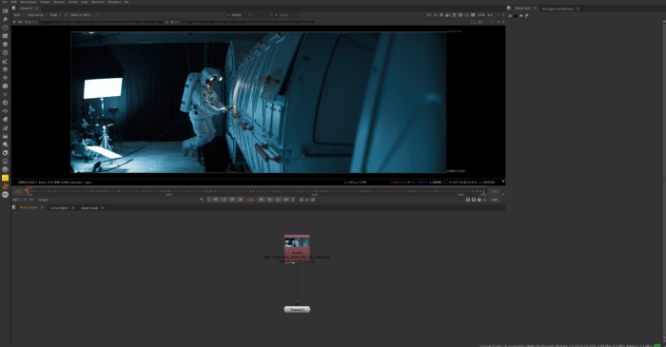This screenshot has height=347, width=666.
Task: Click the viewer gain slider
Action: [101, 22]
